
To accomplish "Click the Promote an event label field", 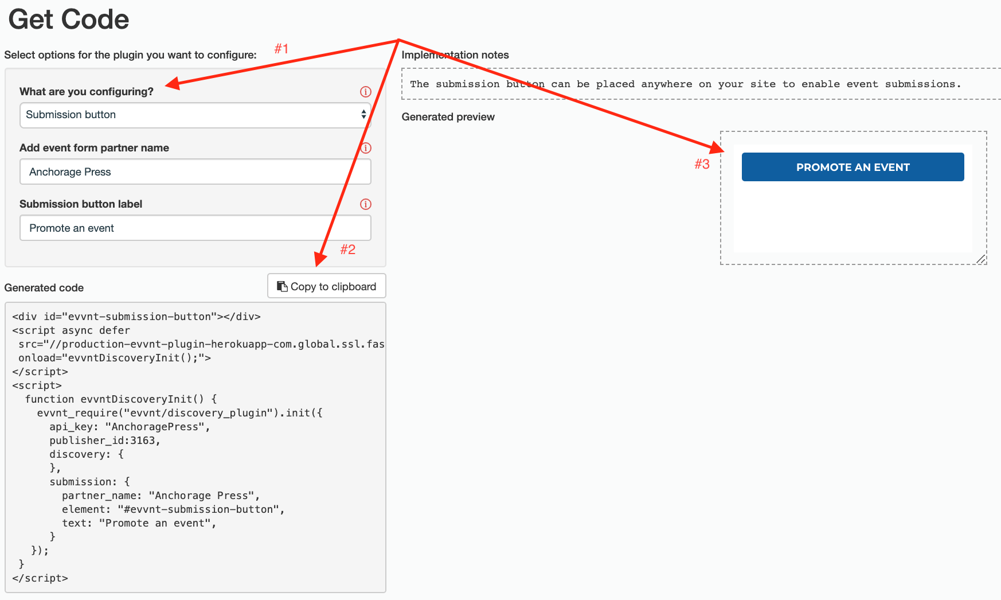I will click(x=195, y=228).
